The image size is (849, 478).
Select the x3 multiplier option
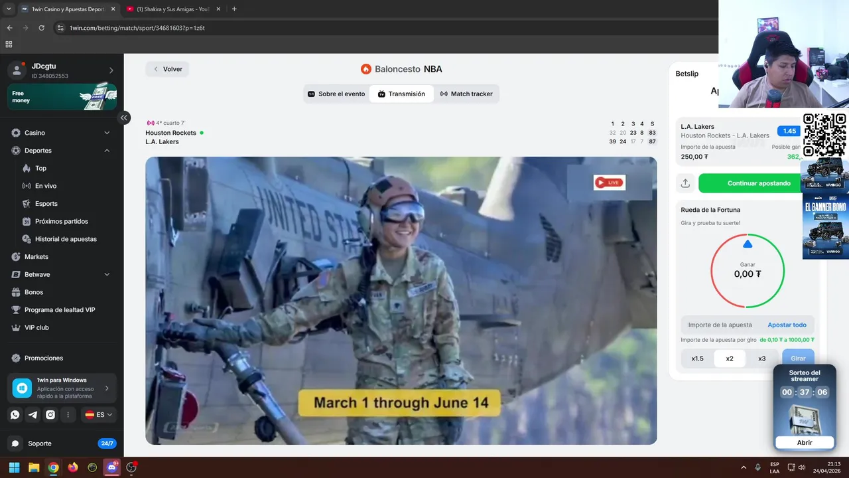tap(761, 358)
